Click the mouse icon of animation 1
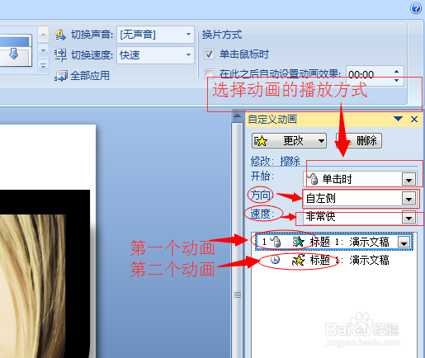The height and width of the screenshot is (358, 425). click(x=276, y=242)
